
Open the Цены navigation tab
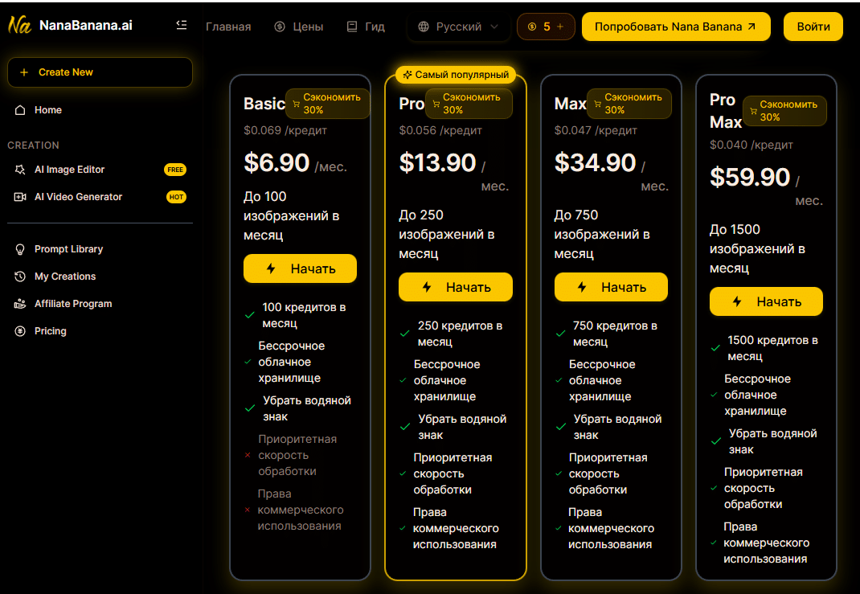299,27
